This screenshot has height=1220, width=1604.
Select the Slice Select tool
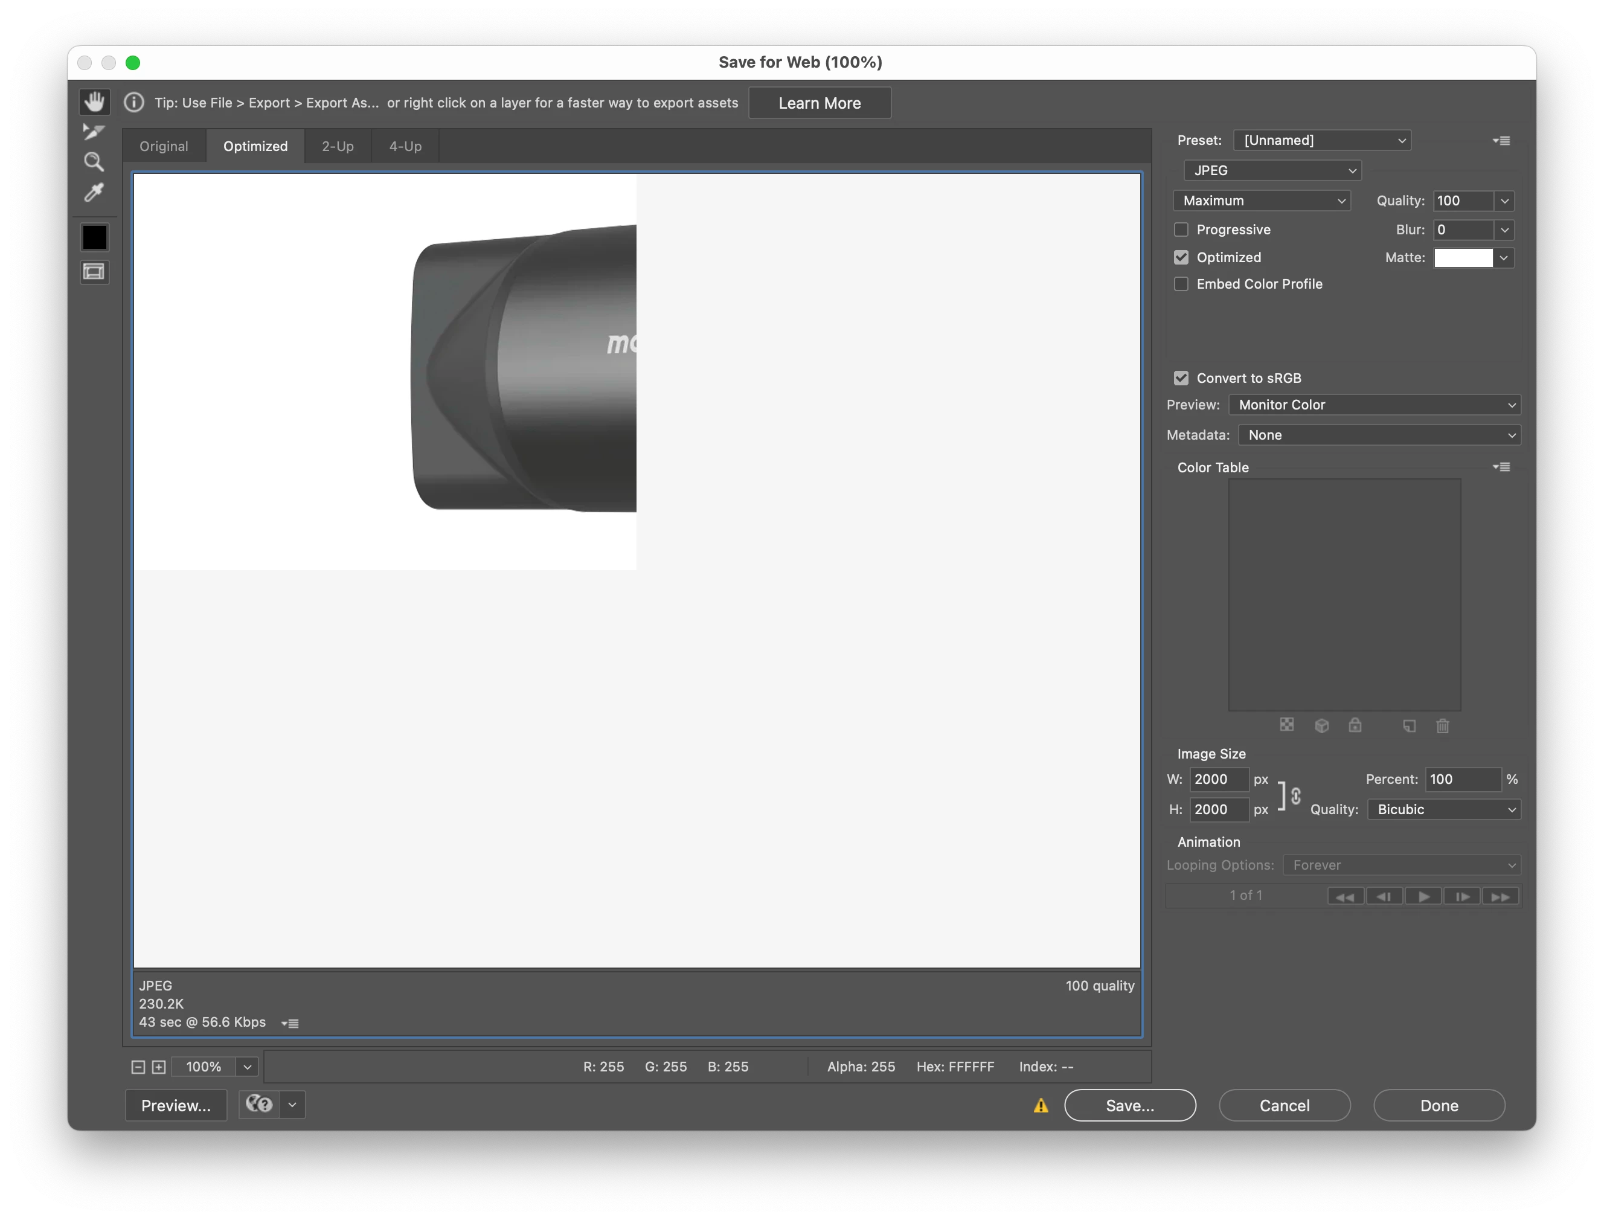94,132
